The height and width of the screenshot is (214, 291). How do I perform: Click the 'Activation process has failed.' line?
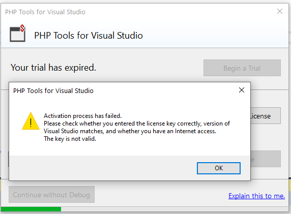coord(82,116)
